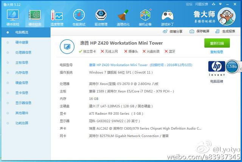Click the 冠科 GKE0022 monitor value
242x162 pixels.
pos(114,121)
